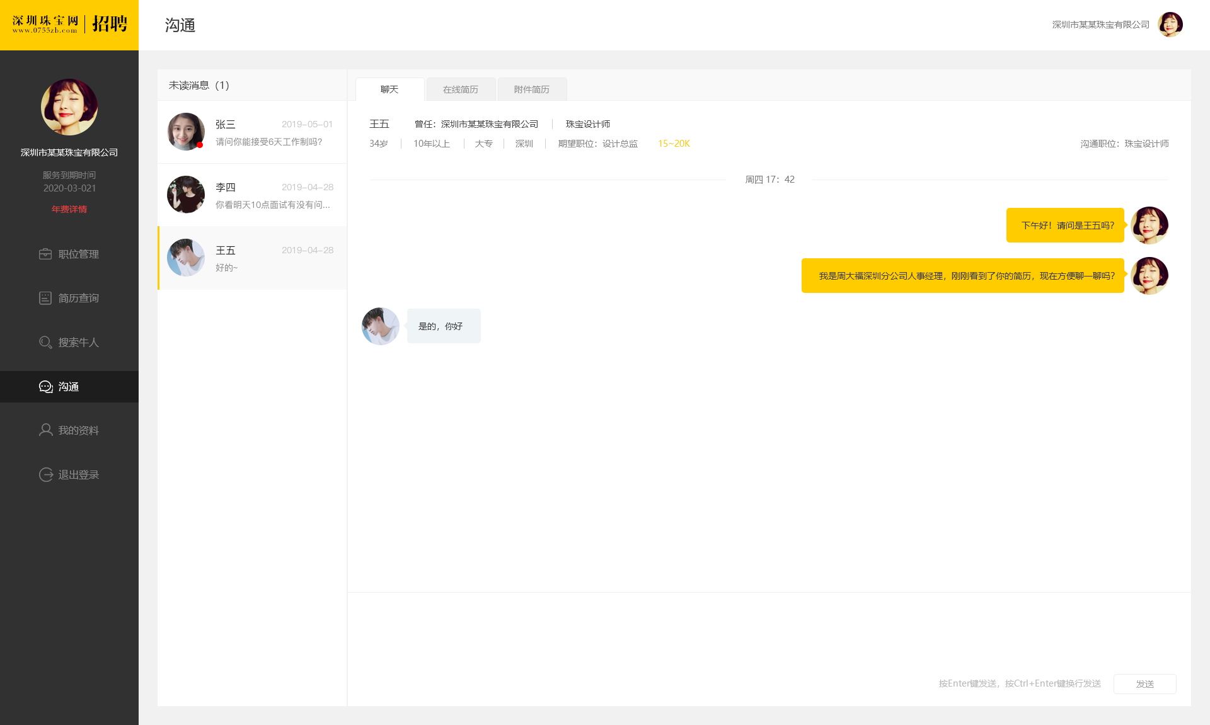Screen dimensions: 1210x725
Task: Click the briefcase icon for 职位管理
Action: click(x=45, y=254)
